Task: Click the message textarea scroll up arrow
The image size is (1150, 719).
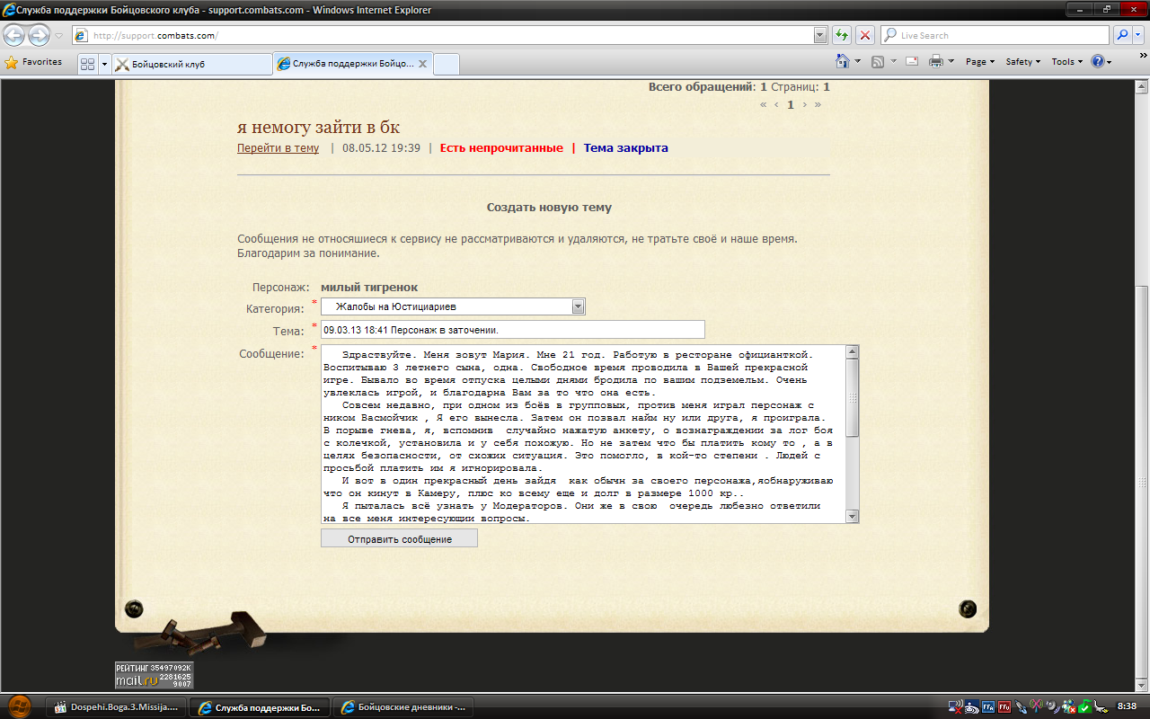Action: pos(853,352)
